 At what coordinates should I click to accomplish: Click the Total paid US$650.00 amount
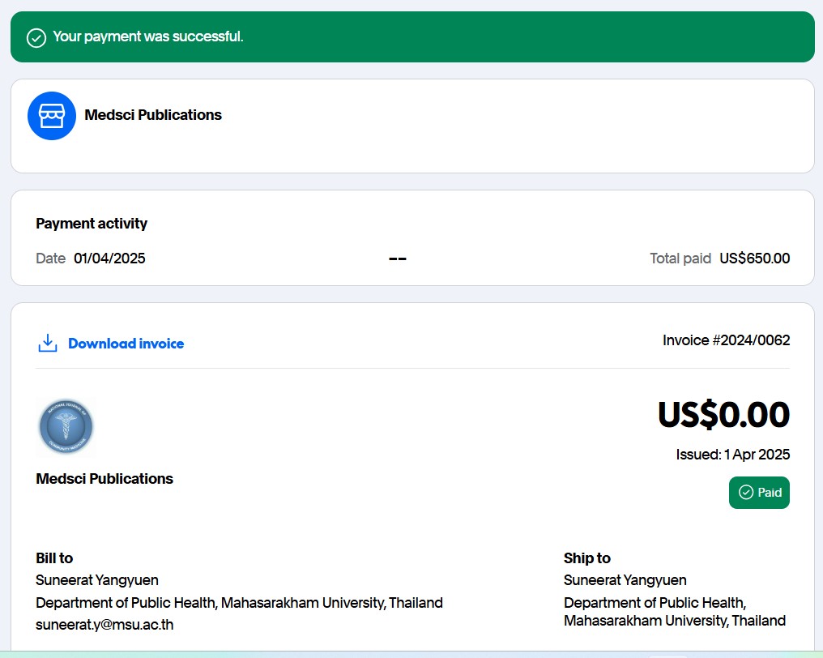coord(754,258)
